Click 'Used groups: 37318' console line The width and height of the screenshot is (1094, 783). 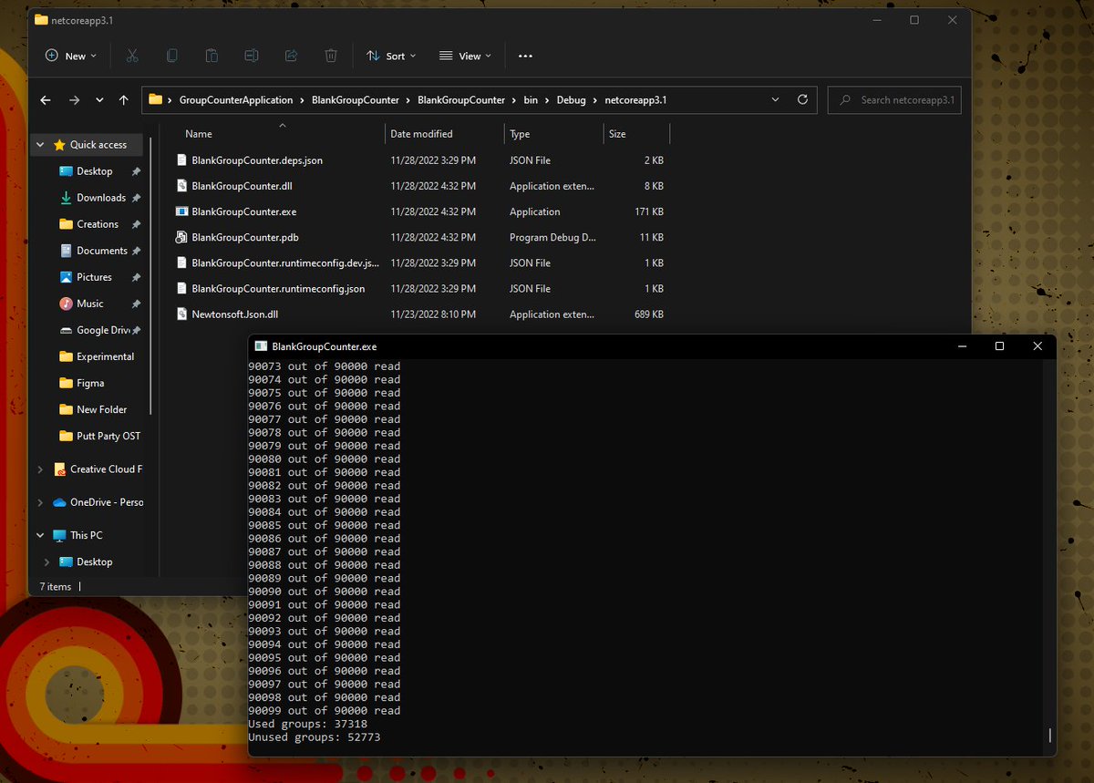tap(307, 724)
